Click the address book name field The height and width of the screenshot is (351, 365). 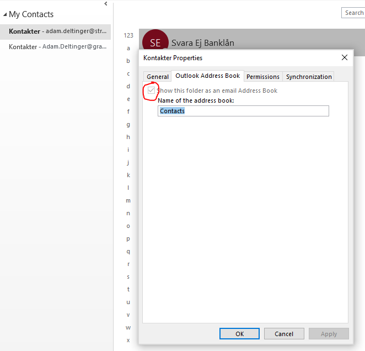tap(243, 111)
